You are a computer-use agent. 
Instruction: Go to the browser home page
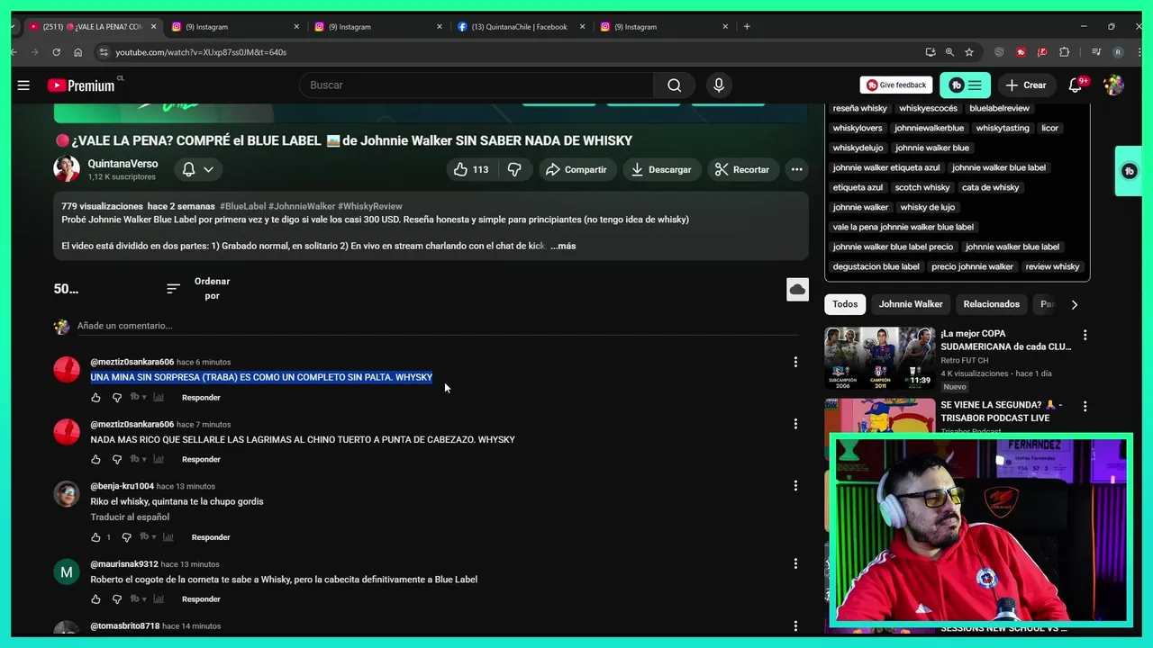point(77,52)
